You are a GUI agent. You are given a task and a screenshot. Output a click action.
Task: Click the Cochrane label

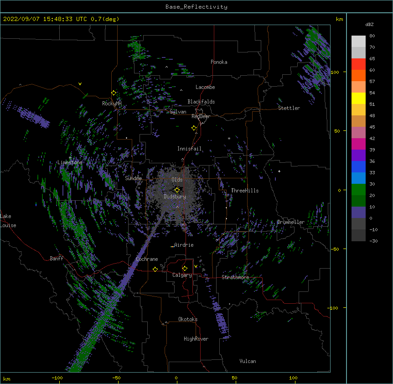(x=147, y=259)
